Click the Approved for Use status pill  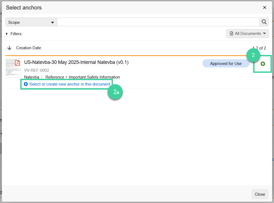[226, 63]
